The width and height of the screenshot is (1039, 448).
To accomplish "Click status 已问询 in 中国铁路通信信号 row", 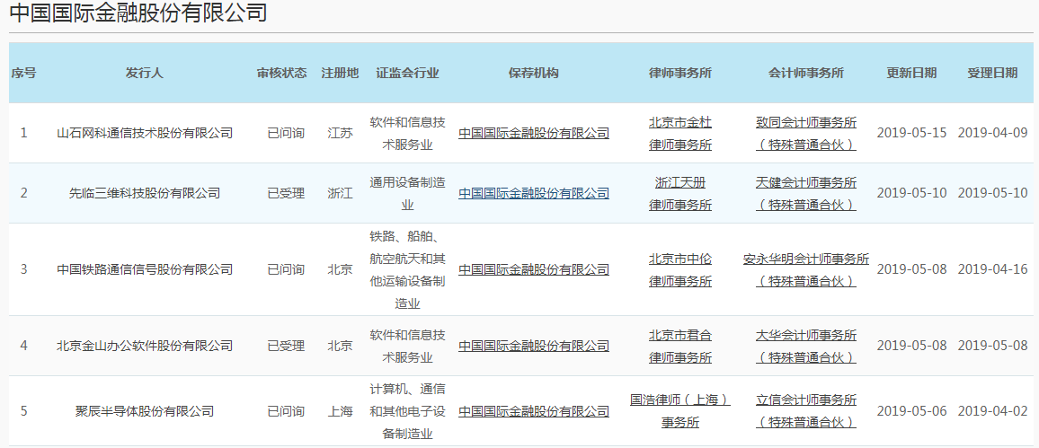I will [286, 269].
